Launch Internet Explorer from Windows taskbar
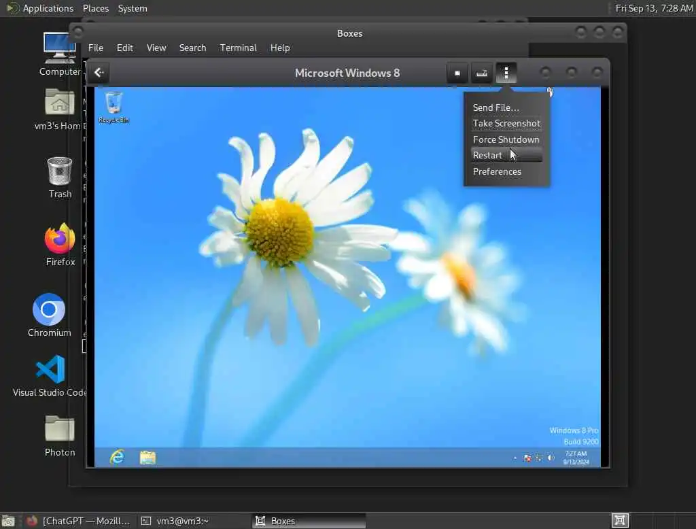Screen dimensions: 696x529 (117, 457)
